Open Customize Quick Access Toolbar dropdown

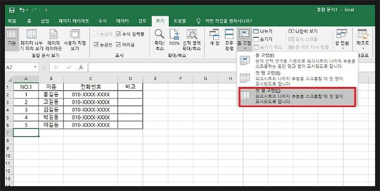(x=46, y=10)
